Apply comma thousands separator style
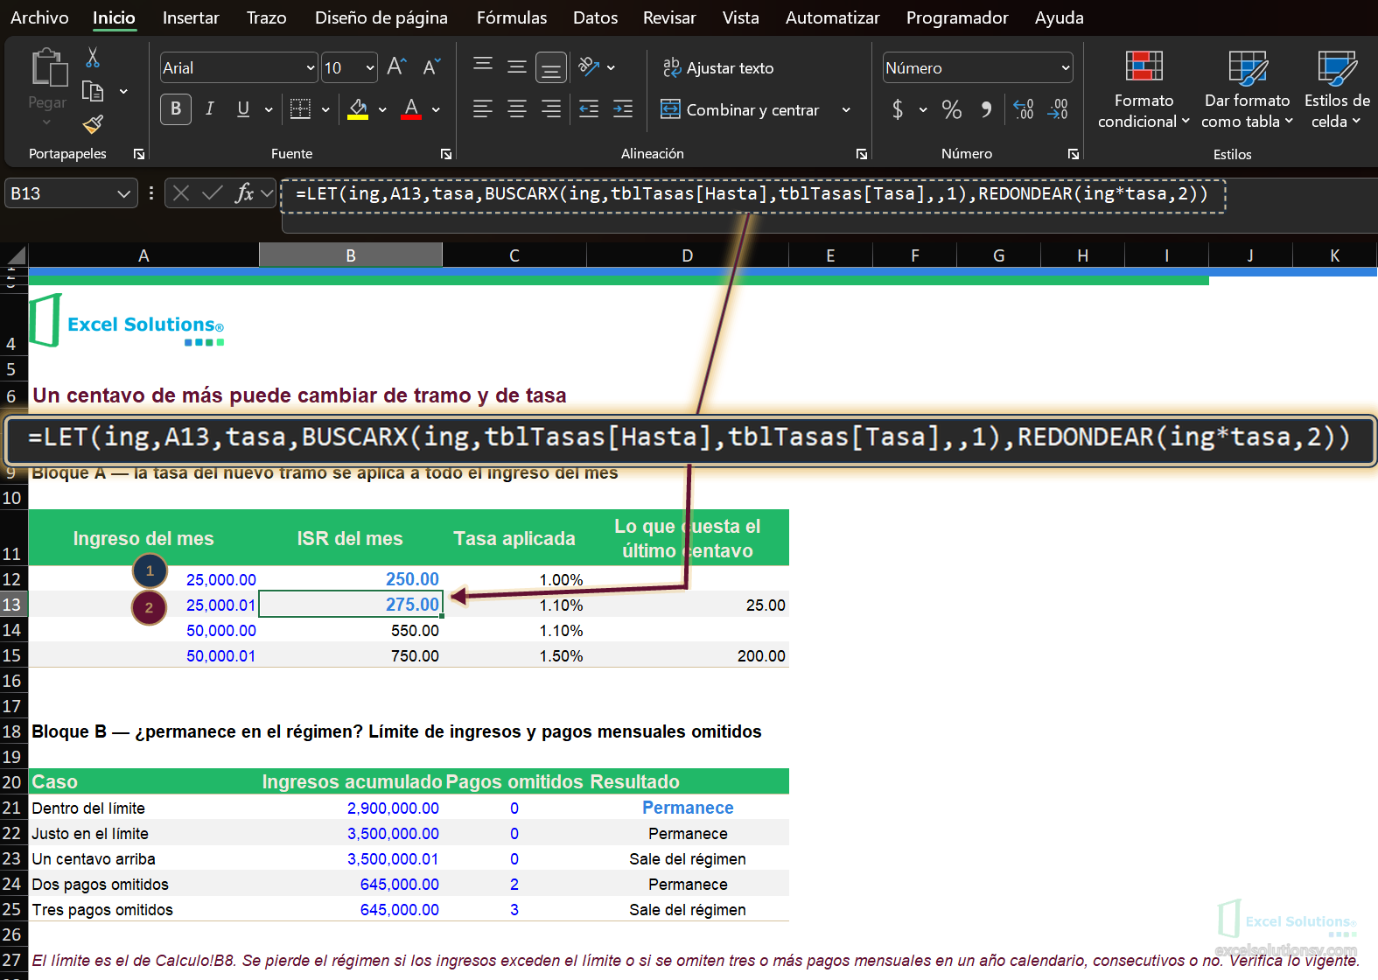This screenshot has height=980, width=1378. click(x=986, y=109)
